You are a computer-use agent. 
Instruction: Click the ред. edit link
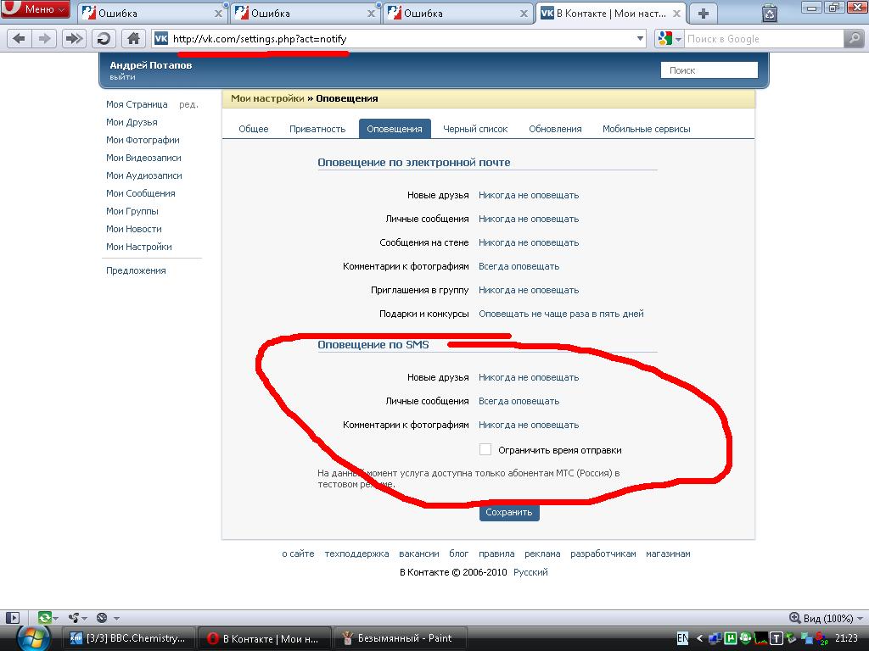point(188,104)
